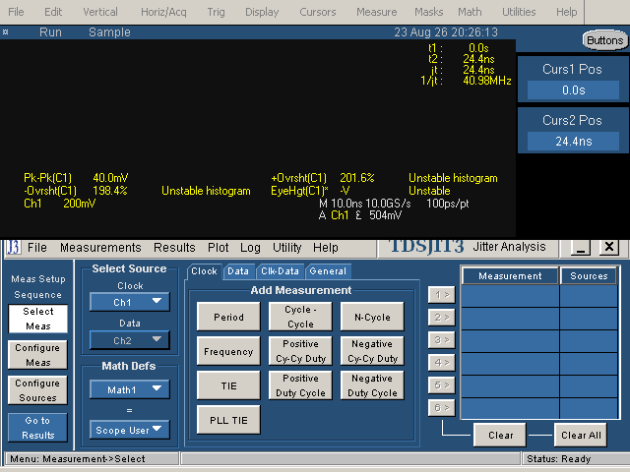Open the Math1 definitions dropdown
The height and width of the screenshot is (472, 630).
[129, 389]
